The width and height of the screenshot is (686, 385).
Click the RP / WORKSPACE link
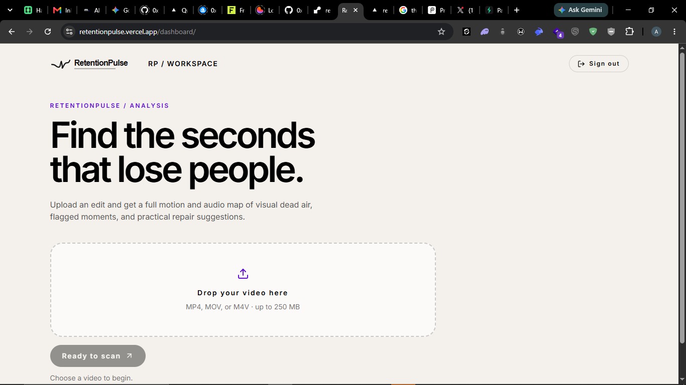pyautogui.click(x=183, y=64)
